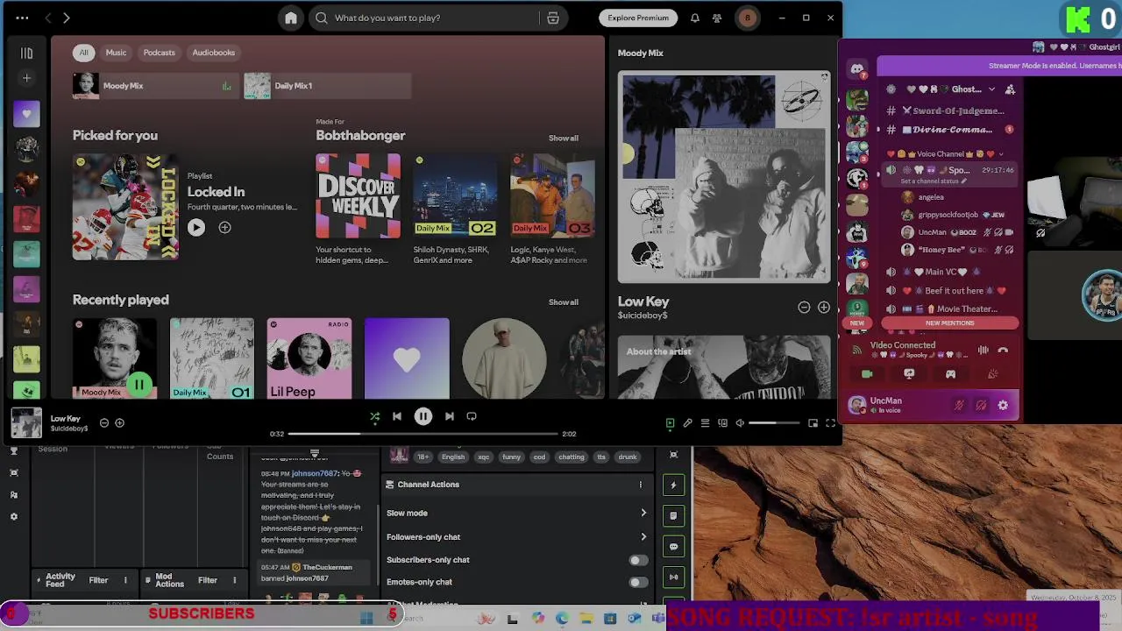
Task: Open Spotify miniplayer
Action: [813, 423]
